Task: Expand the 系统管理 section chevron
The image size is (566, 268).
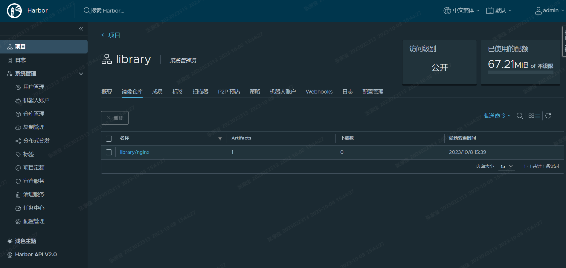Action: tap(81, 74)
